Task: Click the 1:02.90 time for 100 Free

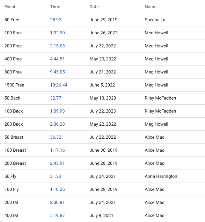Action: point(57,33)
